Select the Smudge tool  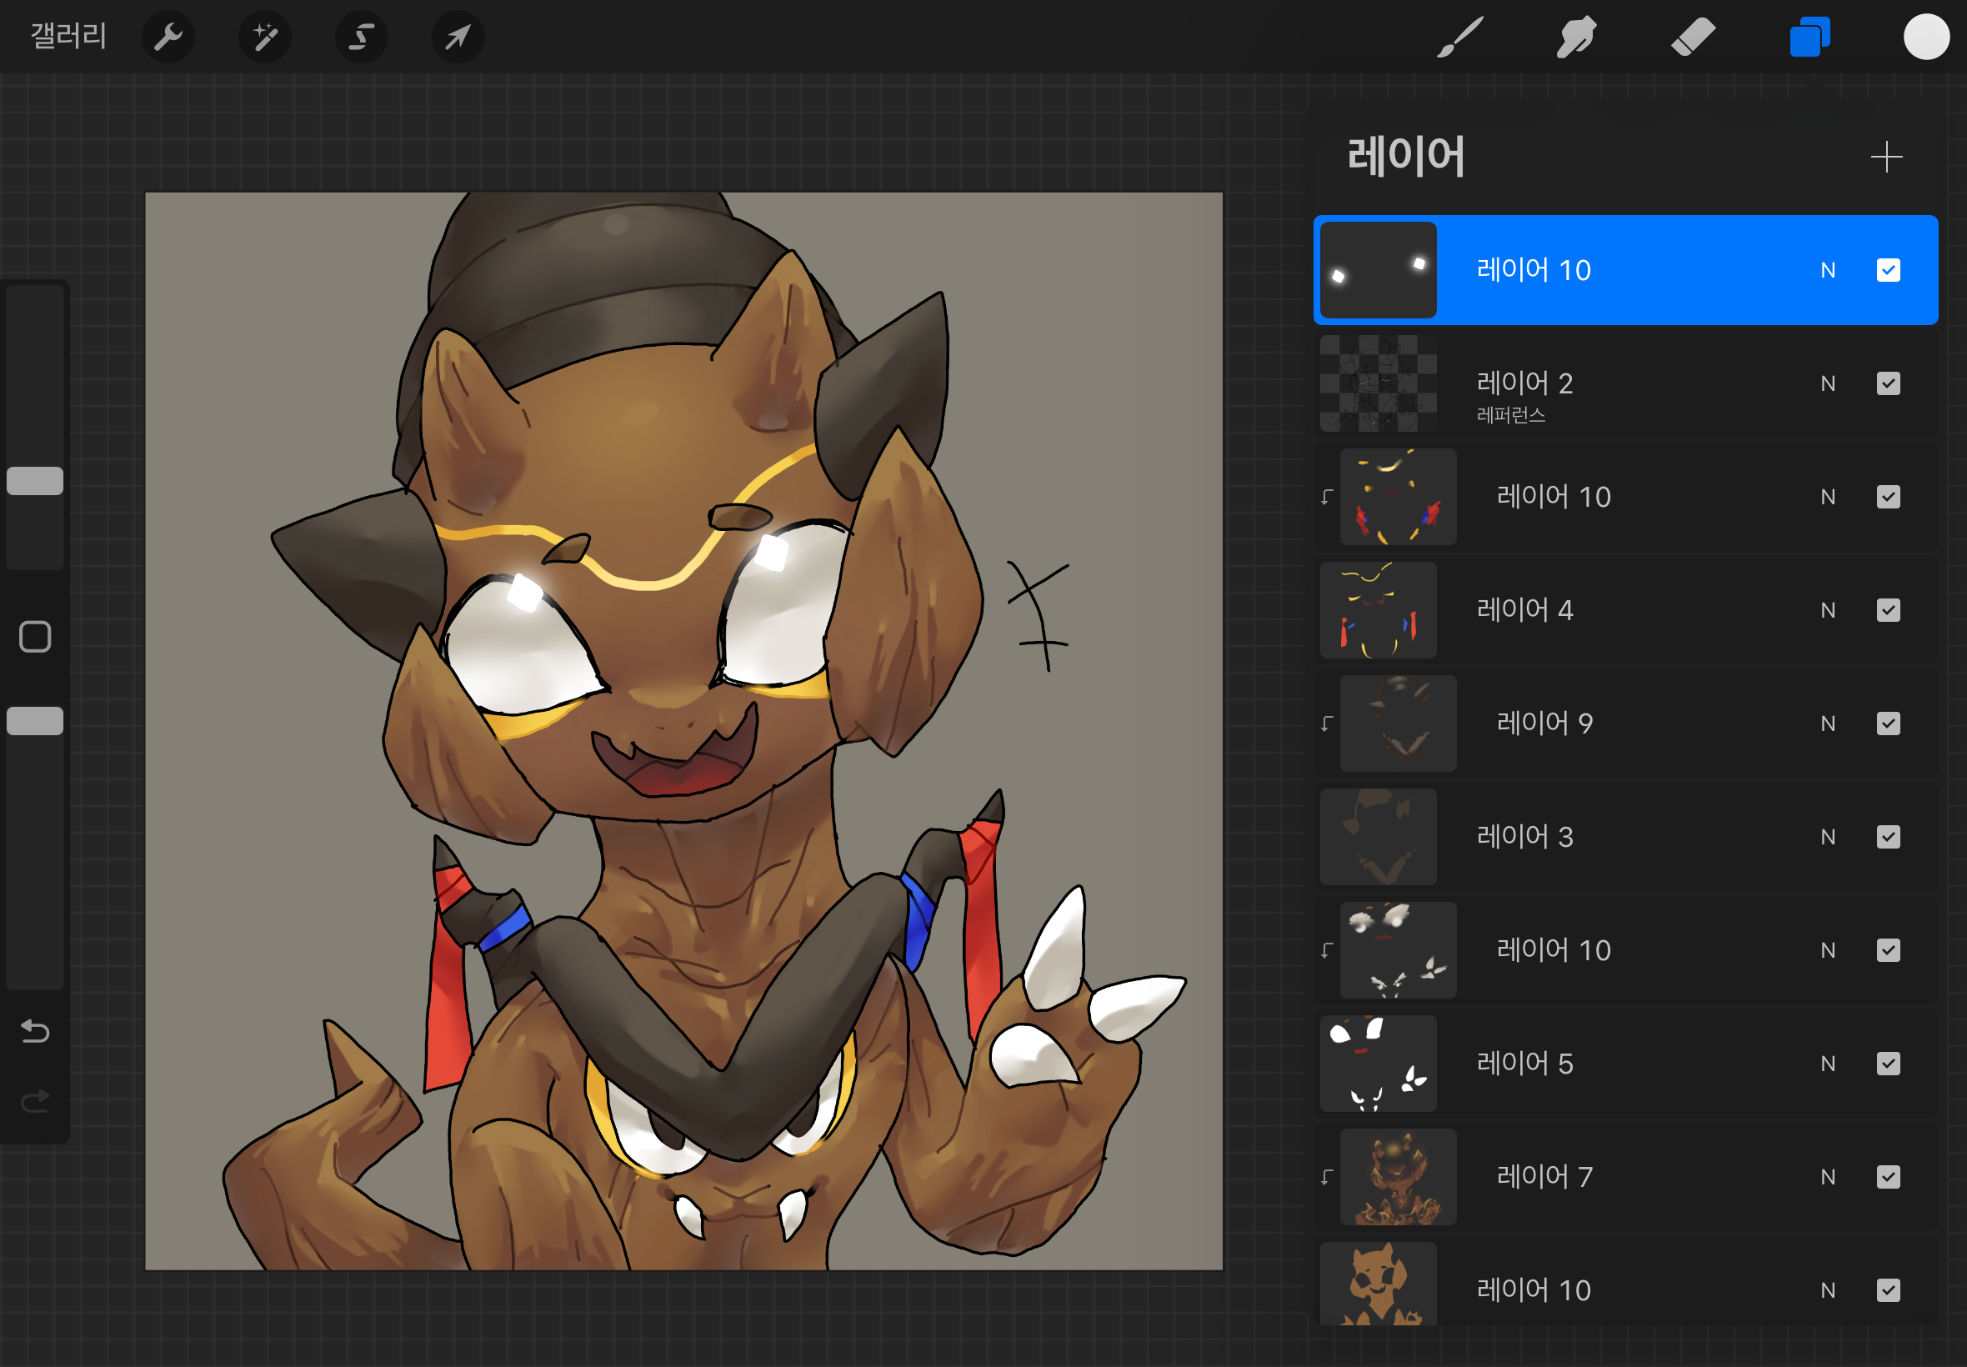[x=1575, y=37]
